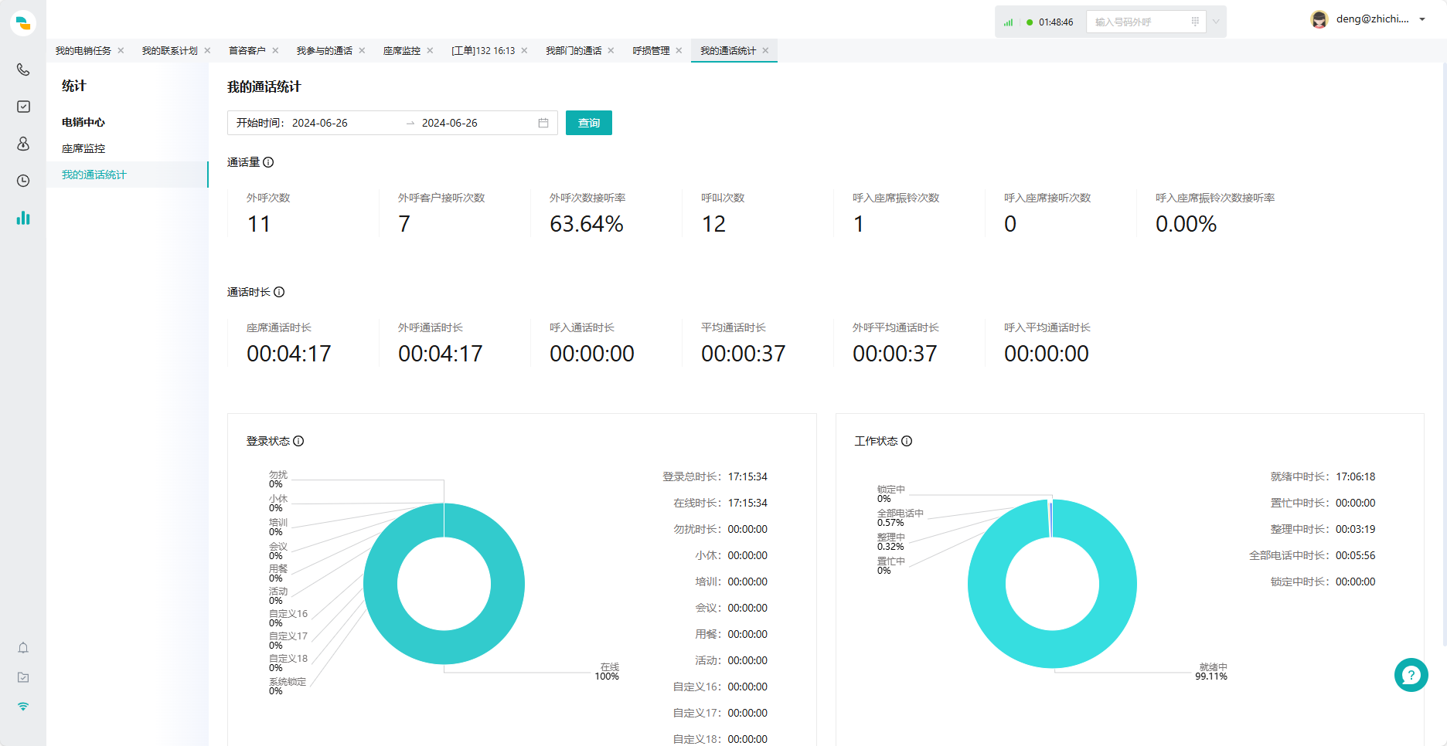Click the 全部电话中 0.57% chart label
1447x746 pixels.
(900, 518)
